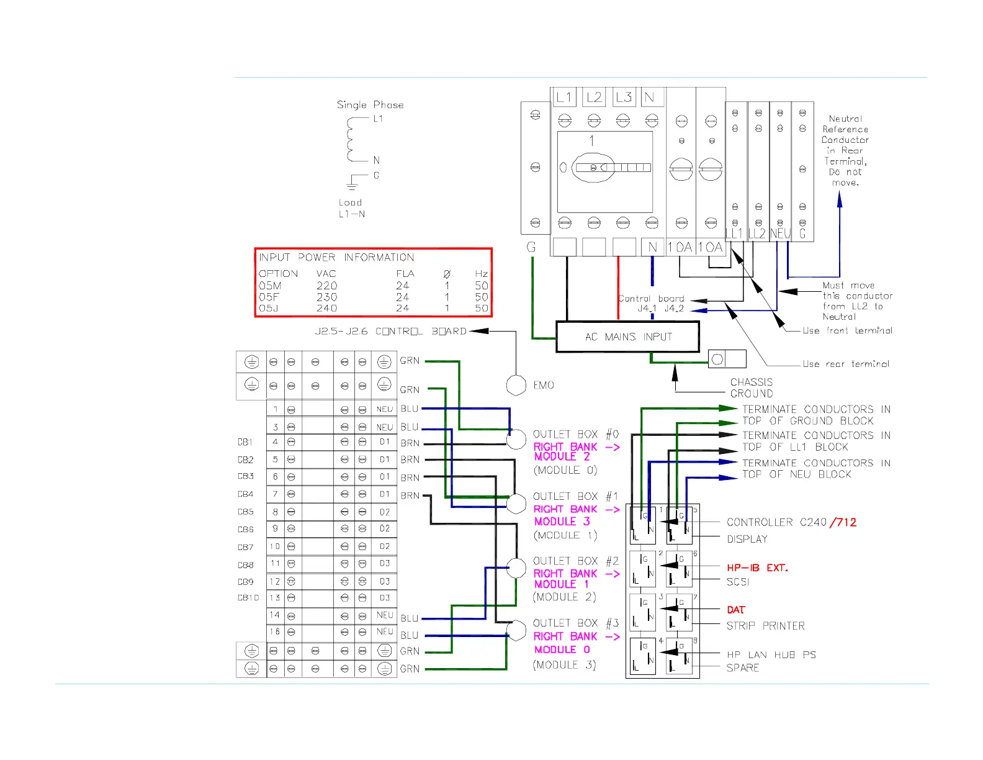Click the red 'DAT' label
The width and height of the screenshot is (983, 760).
(736, 610)
